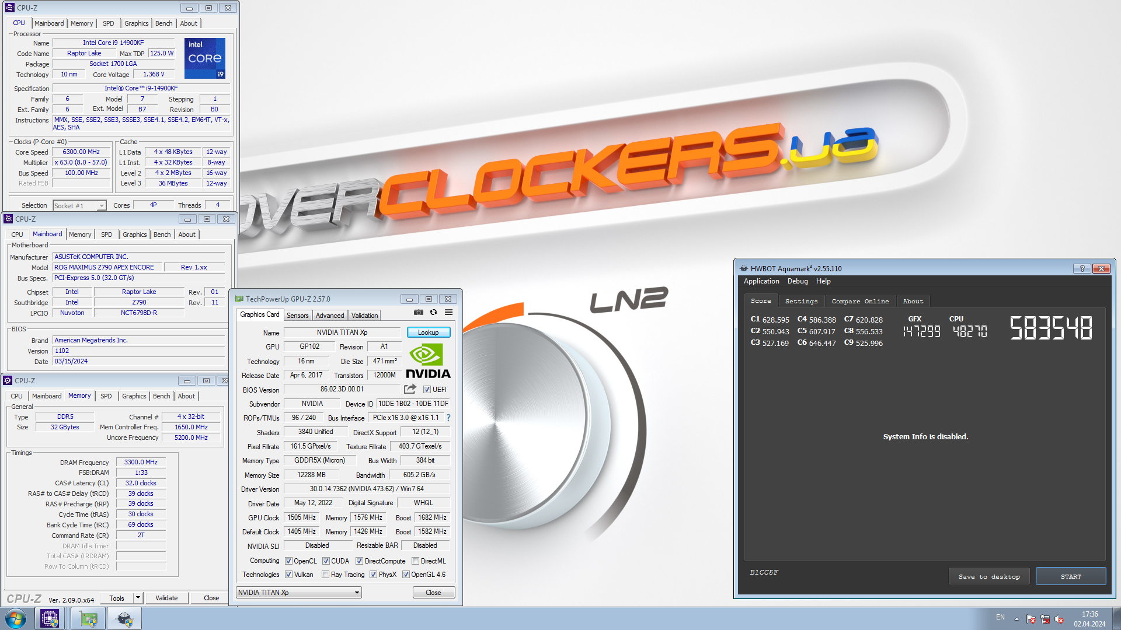Image resolution: width=1121 pixels, height=630 pixels.
Task: Click the network tray icon
Action: coord(1045,619)
